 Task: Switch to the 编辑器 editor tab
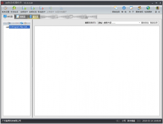(x=21, y=17)
